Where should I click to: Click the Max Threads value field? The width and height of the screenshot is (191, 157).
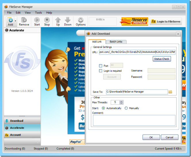point(115,102)
